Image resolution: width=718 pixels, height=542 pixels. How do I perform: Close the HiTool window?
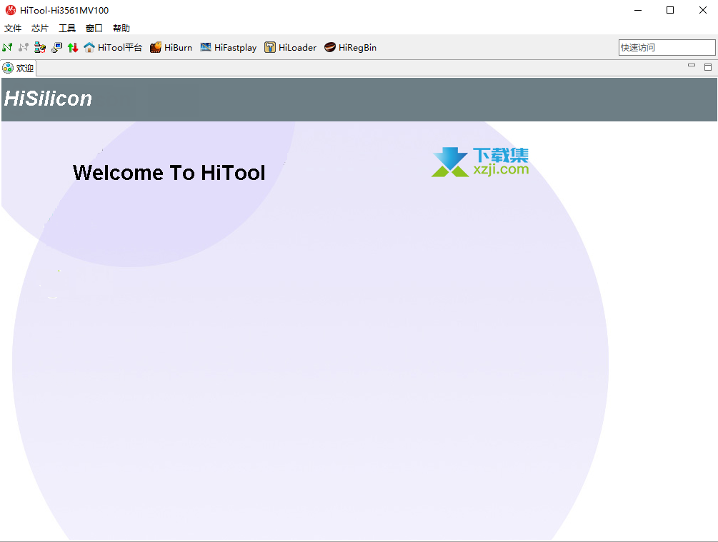pos(703,10)
